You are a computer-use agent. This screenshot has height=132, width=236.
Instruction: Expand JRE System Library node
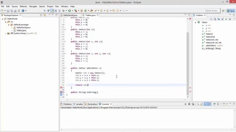coord(6,33)
